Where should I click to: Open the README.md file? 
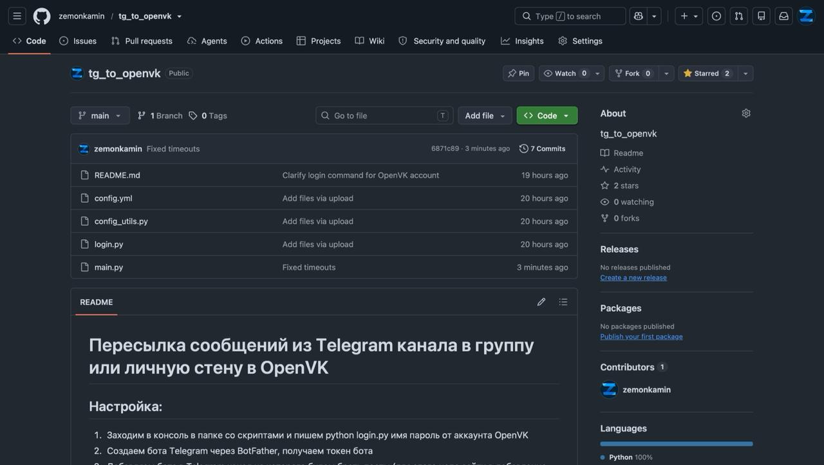pos(117,175)
